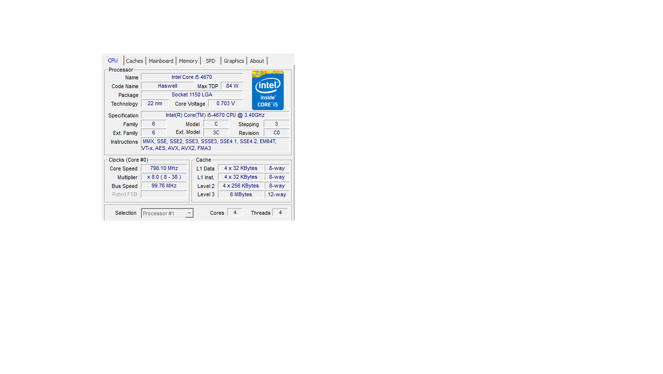The height and width of the screenshot is (374, 663).
Task: Open the Processor #1 selection dropdown
Action: [167, 213]
